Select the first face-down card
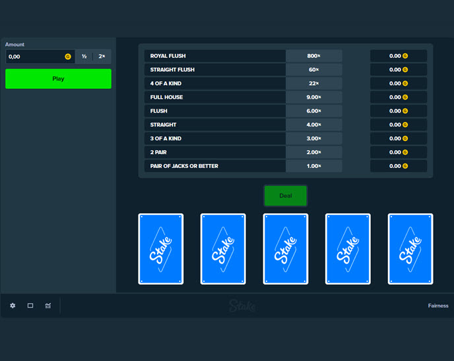Screen dimensions: 454x361 [160, 249]
